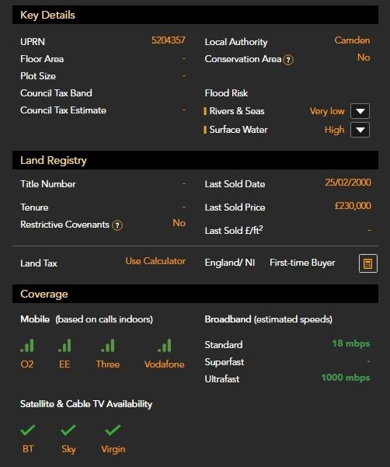Expand the Surface Water flood risk dropdown

(360, 130)
